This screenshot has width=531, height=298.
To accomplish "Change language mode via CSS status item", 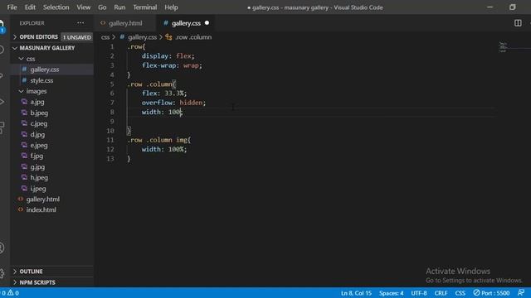I will pos(460,293).
